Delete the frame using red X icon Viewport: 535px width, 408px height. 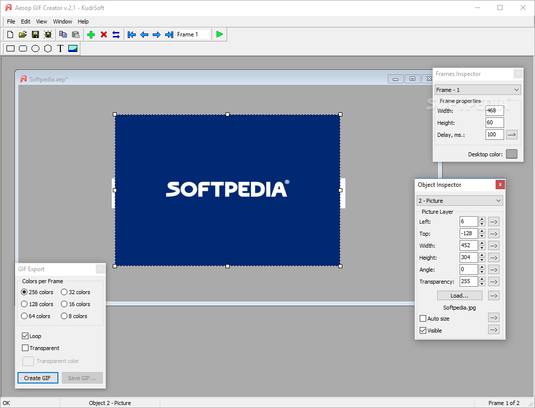pos(104,34)
